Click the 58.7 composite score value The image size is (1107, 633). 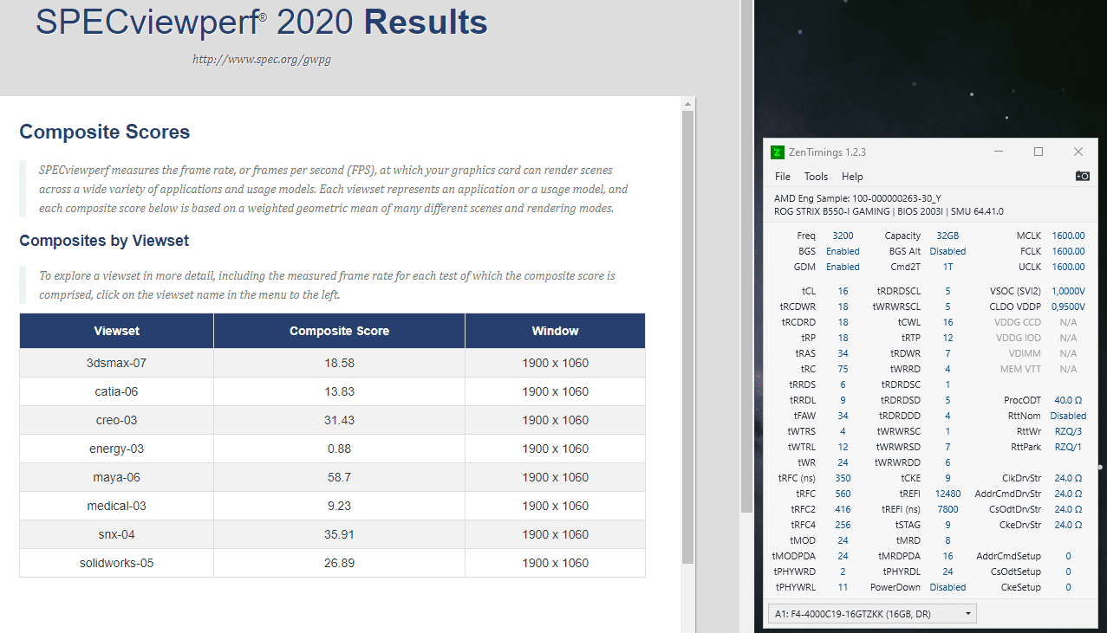coord(339,477)
